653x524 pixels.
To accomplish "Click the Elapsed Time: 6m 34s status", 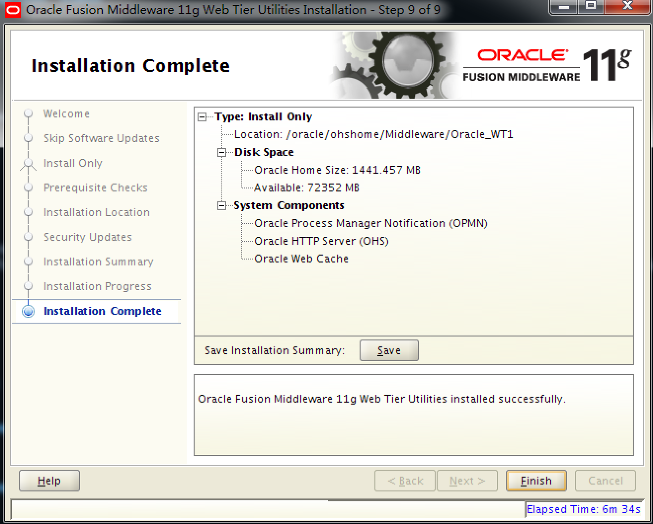I will coord(584,509).
